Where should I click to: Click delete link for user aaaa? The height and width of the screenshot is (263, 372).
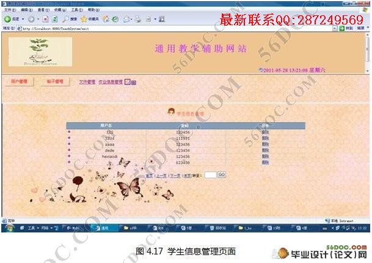265,144
